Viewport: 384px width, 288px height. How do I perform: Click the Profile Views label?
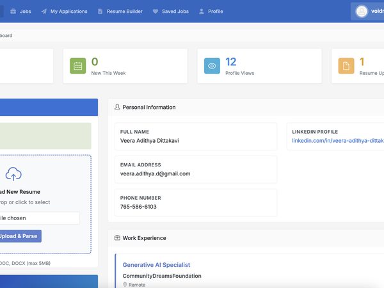tap(240, 73)
